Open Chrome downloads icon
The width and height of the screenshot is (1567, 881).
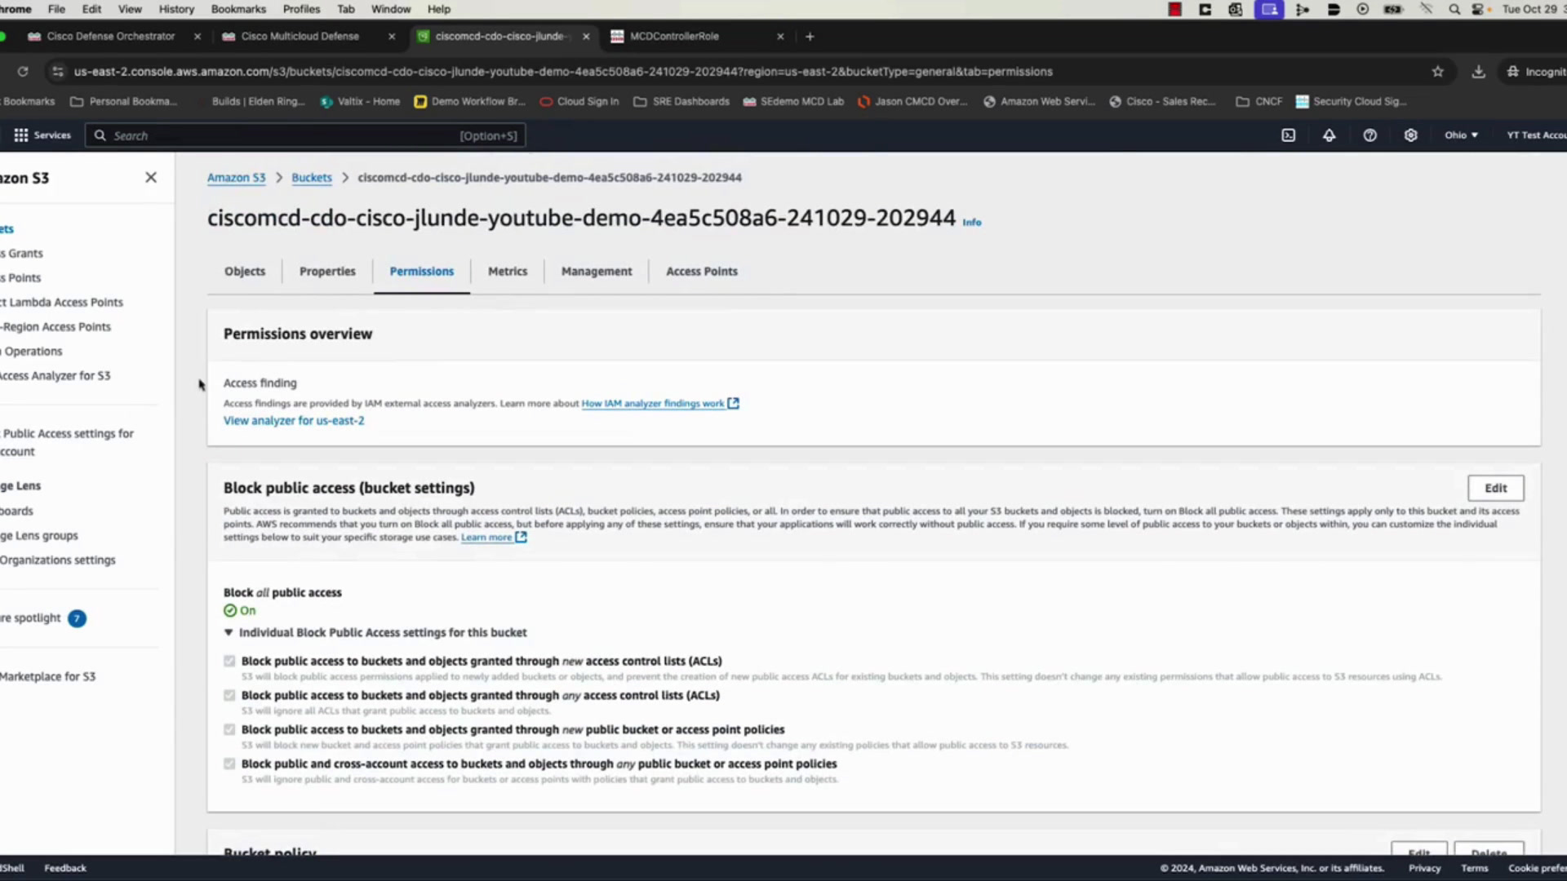click(x=1478, y=72)
